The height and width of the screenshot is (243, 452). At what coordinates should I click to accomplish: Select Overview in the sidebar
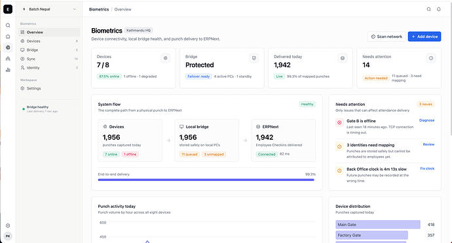tap(50, 32)
